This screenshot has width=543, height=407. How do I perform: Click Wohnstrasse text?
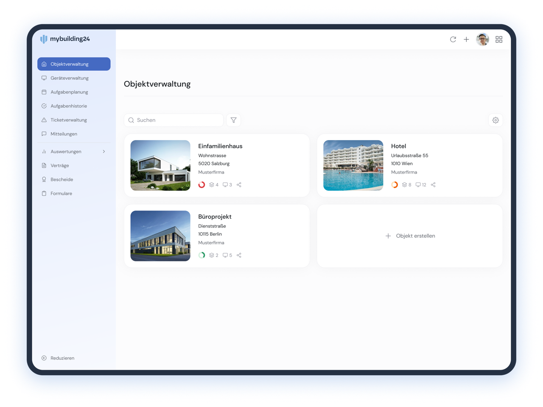pyautogui.click(x=212, y=156)
